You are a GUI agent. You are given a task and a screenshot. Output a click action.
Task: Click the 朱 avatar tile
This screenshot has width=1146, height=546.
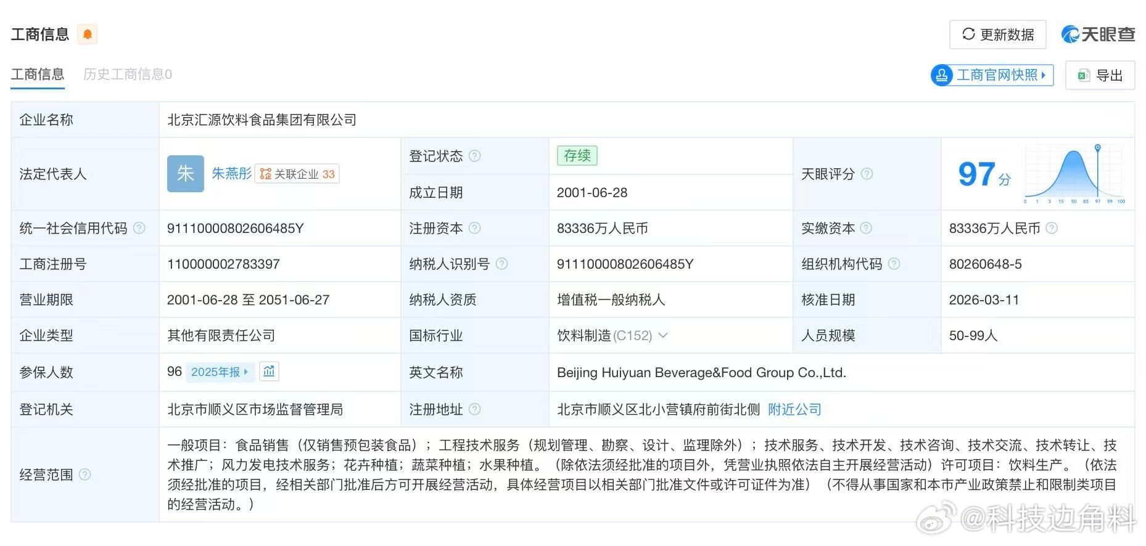point(186,174)
